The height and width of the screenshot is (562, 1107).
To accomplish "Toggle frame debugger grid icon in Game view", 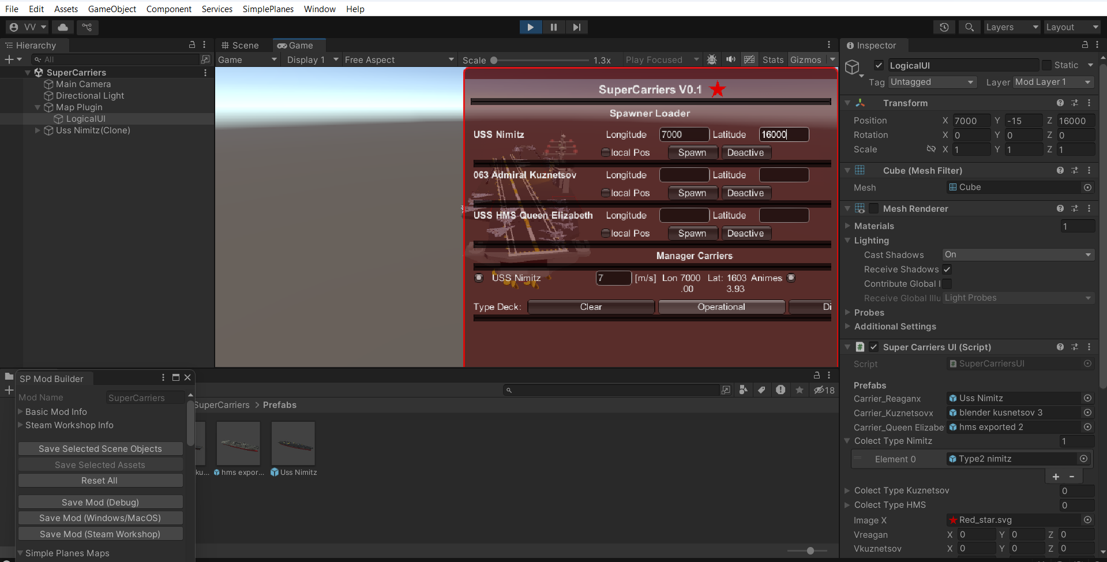I will pos(749,59).
